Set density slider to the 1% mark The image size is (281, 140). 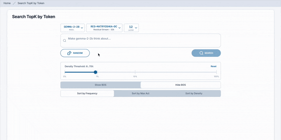97,72
